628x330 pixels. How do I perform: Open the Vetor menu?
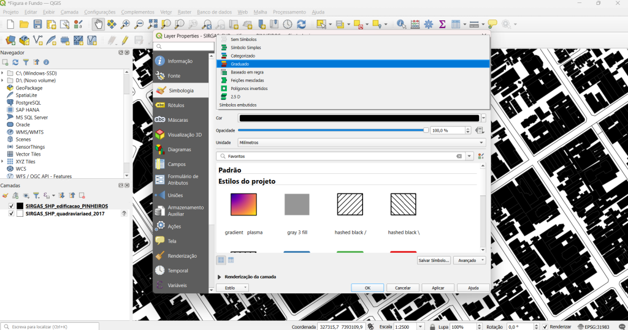point(166,12)
